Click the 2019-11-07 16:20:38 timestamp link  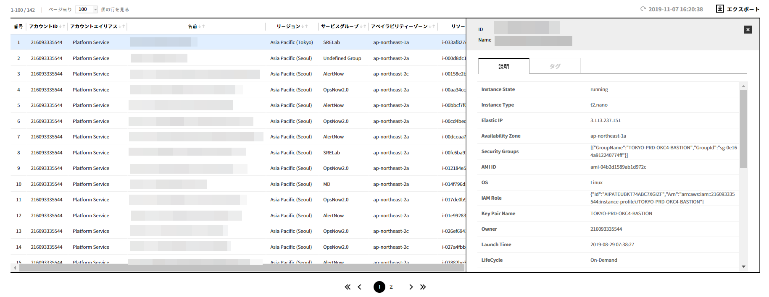(675, 9)
